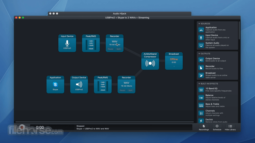Collapse the OUTPUTS section

[x=199, y=54]
